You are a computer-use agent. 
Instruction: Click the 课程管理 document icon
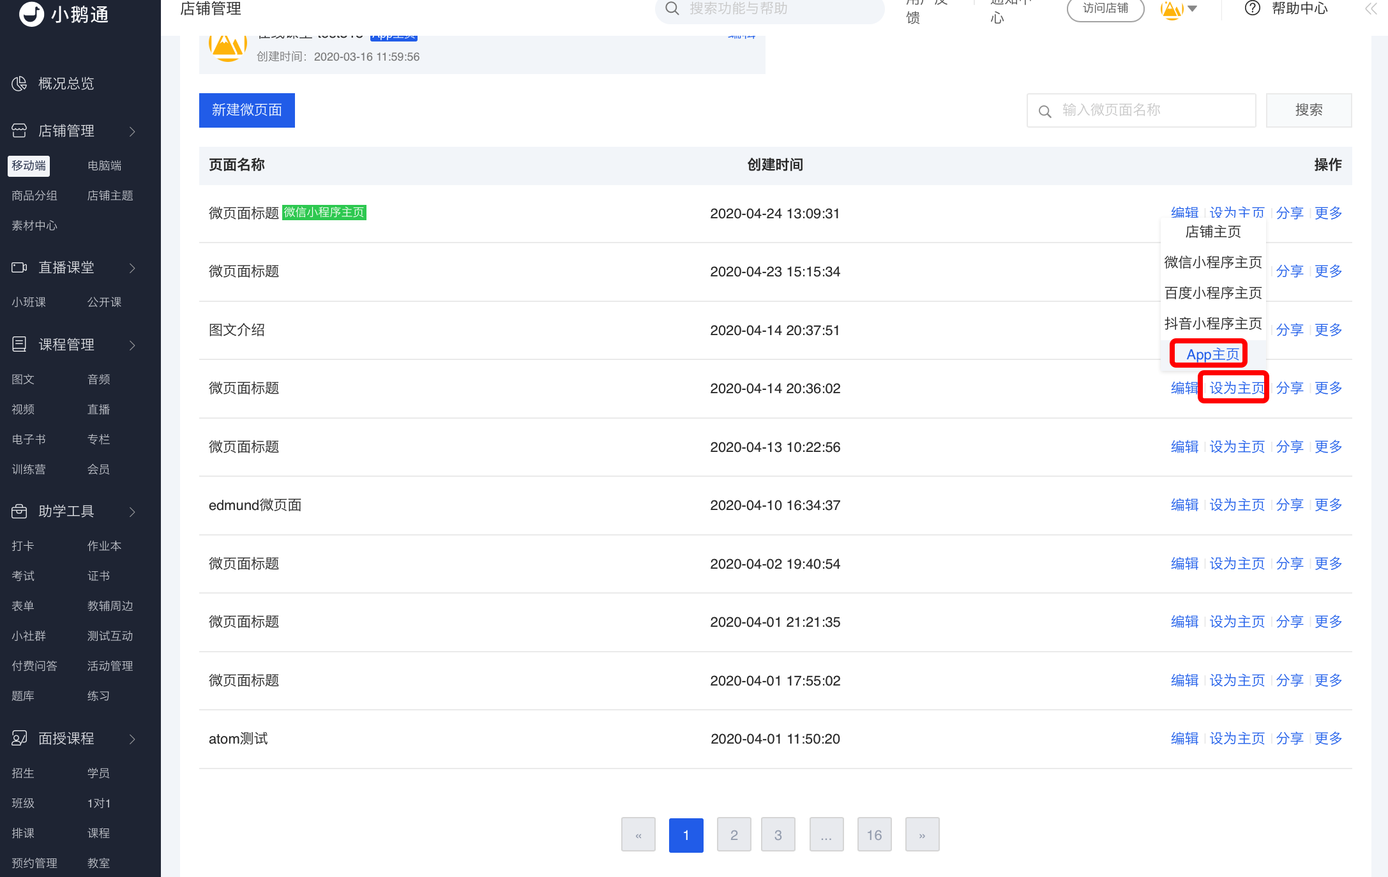pyautogui.click(x=19, y=345)
